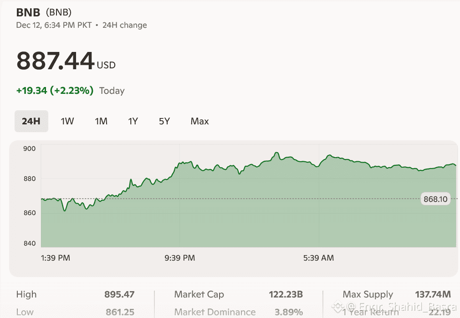The height and width of the screenshot is (318, 460).
Task: Click the 868.10 previous close label
Action: 435,199
